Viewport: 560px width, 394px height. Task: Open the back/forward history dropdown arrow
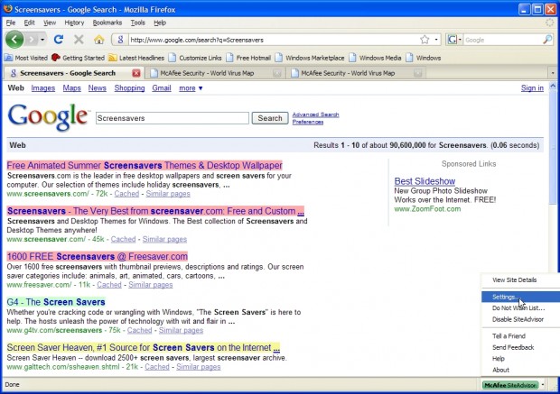[x=42, y=40]
